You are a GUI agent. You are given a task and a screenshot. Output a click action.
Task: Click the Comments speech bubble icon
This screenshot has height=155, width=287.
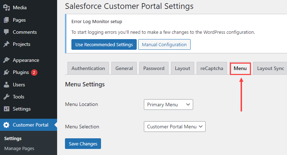6,32
